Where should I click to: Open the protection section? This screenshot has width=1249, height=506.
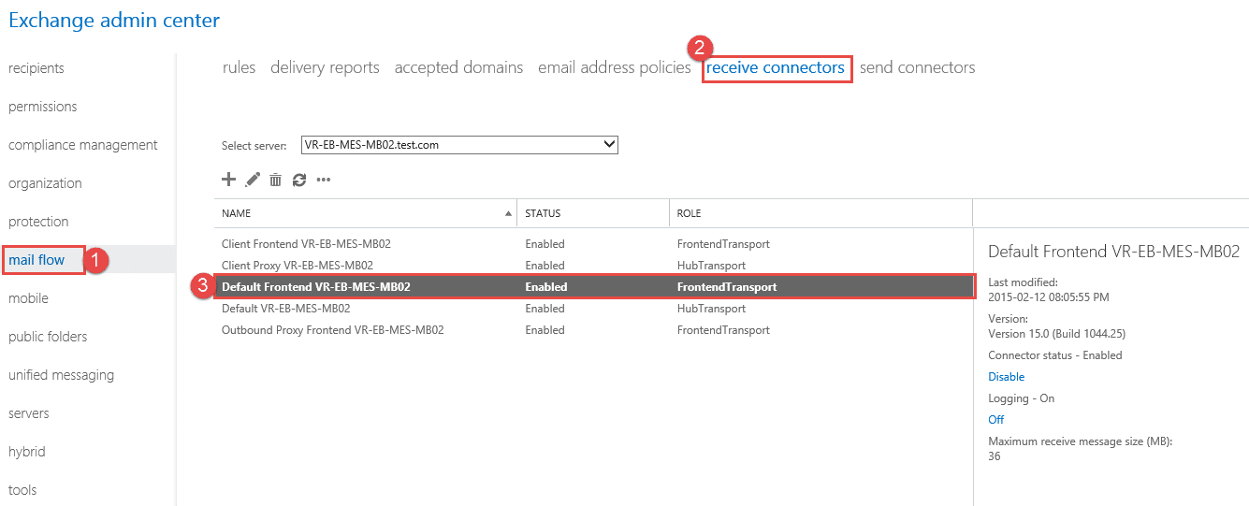click(x=38, y=222)
